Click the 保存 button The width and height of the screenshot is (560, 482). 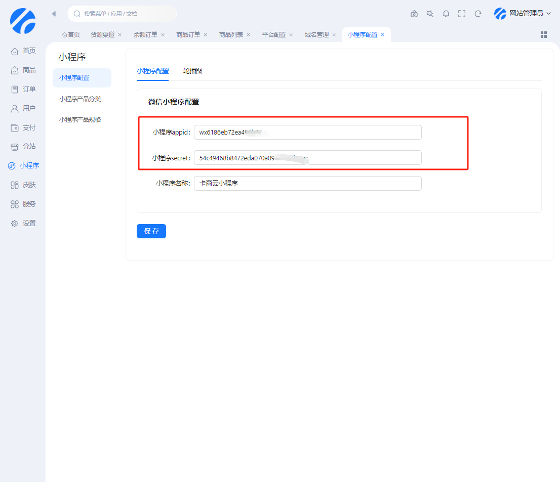click(151, 231)
